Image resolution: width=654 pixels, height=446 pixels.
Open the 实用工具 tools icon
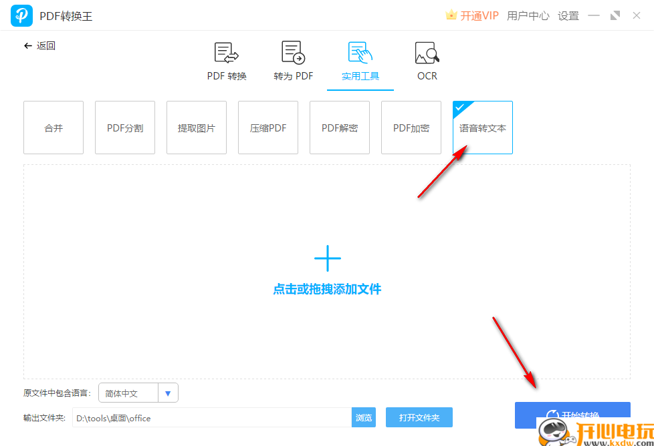[359, 52]
